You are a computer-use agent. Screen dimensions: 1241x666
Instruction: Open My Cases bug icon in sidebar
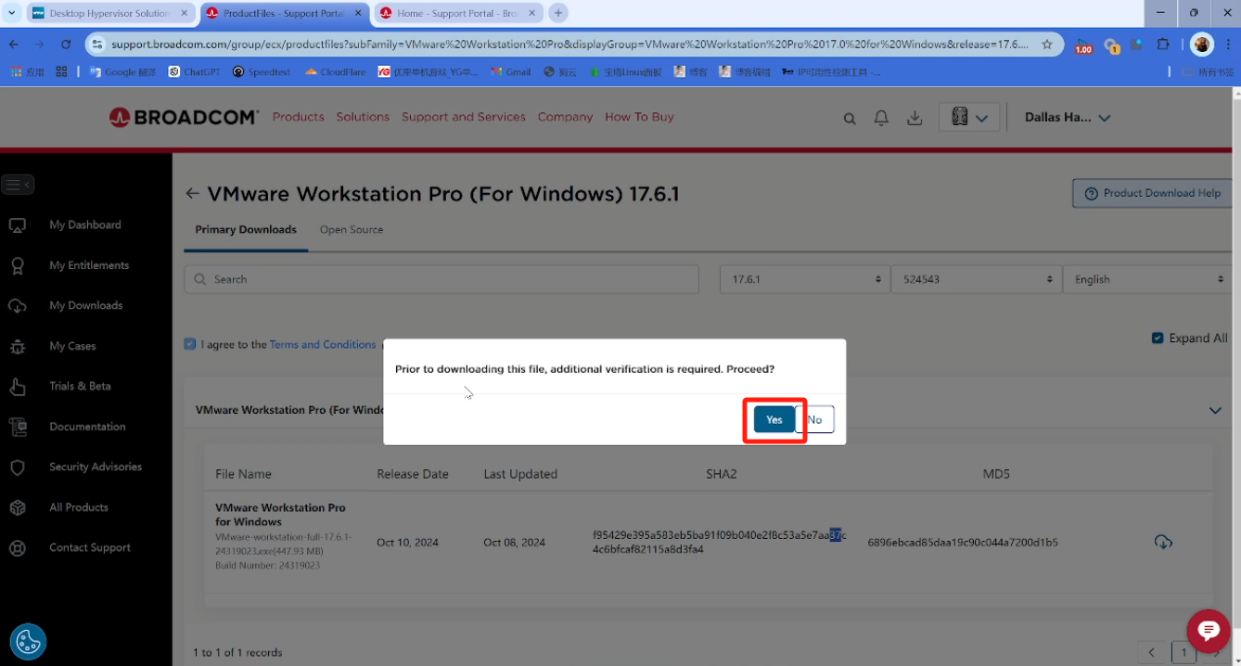tap(17, 346)
